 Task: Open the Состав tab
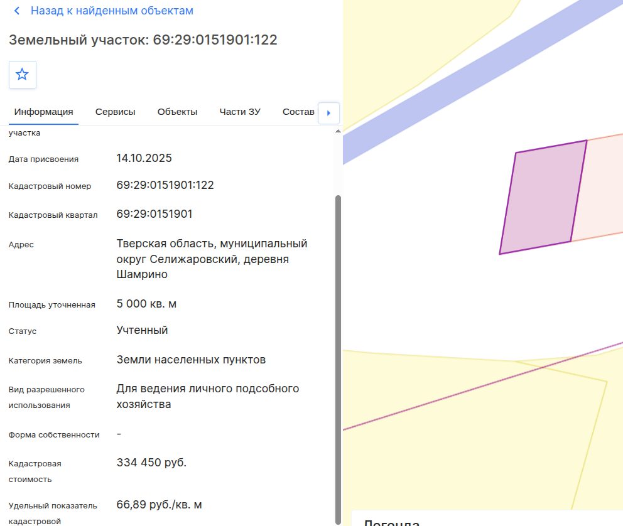[x=298, y=112]
